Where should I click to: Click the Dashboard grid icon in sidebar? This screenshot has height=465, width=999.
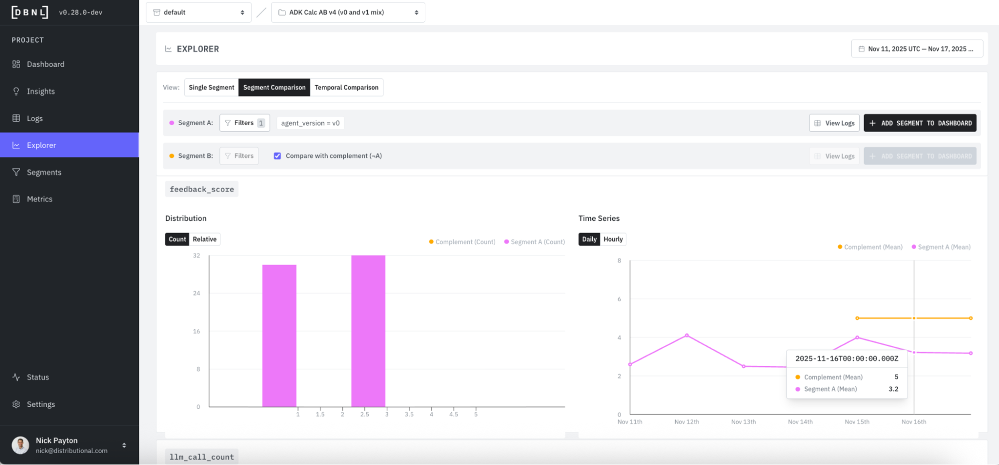16,64
